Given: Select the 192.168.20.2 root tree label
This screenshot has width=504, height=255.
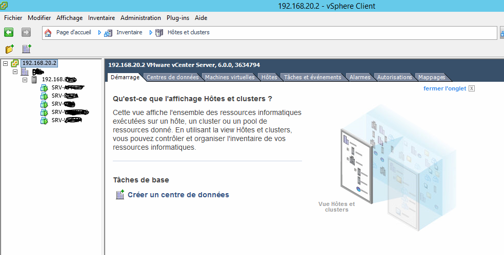Looking at the screenshot, I should click(39, 63).
